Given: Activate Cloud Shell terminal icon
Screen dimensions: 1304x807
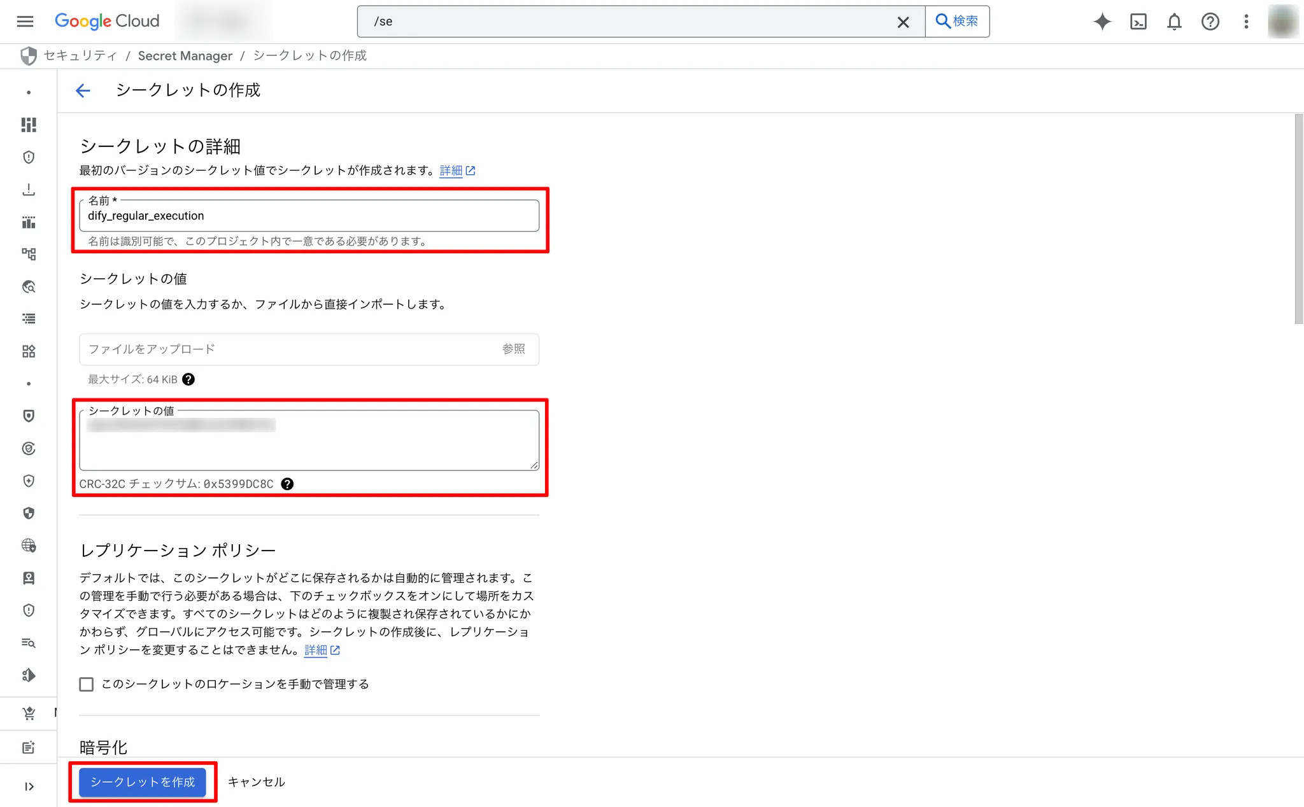Looking at the screenshot, I should coord(1138,22).
